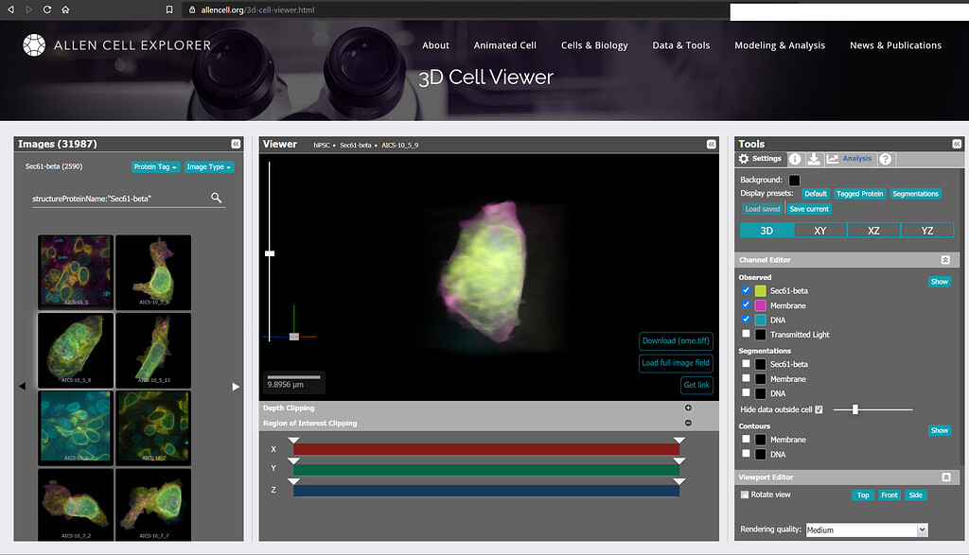Select the AICS-10_5_9 cell thumbnail
Viewport: 969px width, 555px height.
coord(75,350)
